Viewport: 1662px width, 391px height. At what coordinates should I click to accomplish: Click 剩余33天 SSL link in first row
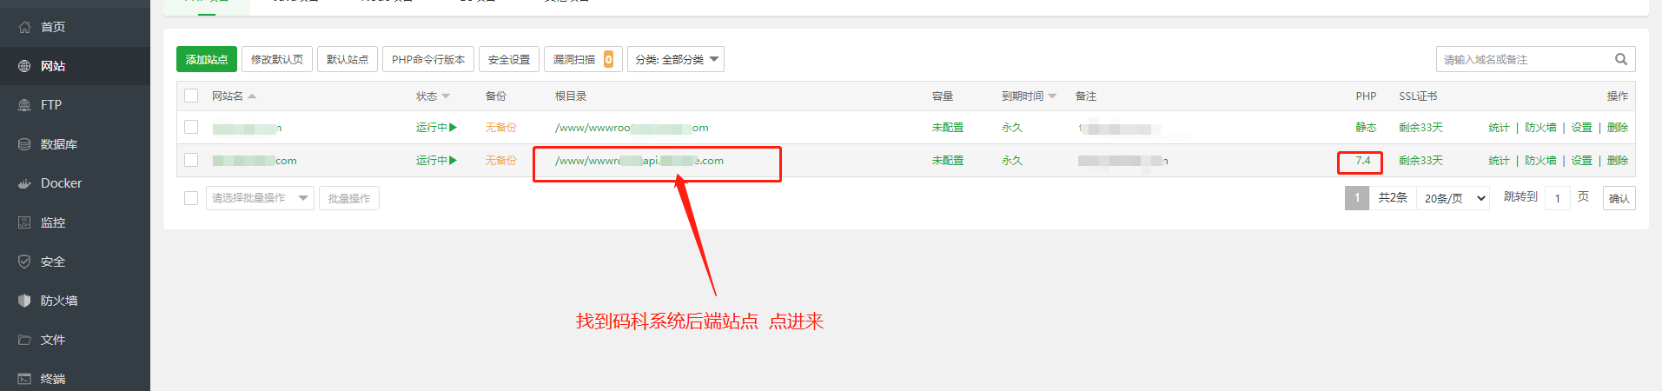tap(1420, 128)
